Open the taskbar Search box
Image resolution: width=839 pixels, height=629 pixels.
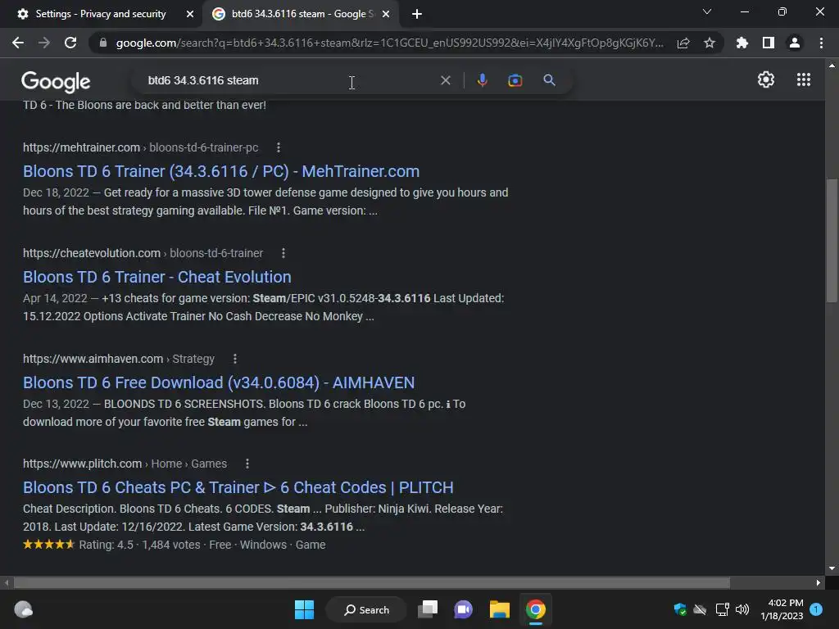click(366, 609)
